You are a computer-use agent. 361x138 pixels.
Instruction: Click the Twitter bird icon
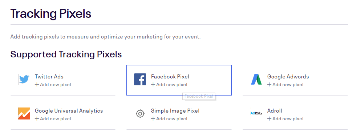24,79
